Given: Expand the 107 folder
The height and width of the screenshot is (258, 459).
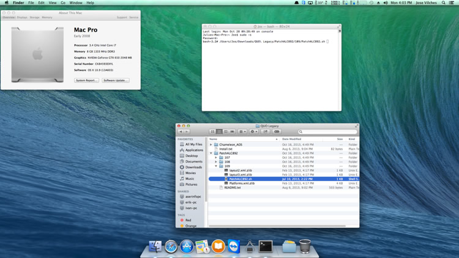Looking at the screenshot, I should click(x=216, y=158).
